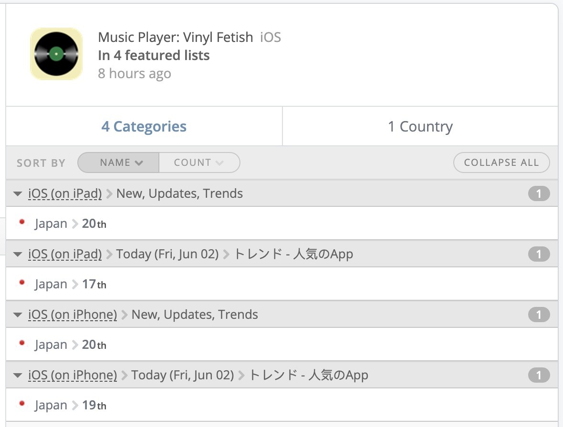
Task: Sort the list by Count
Action: coord(199,163)
